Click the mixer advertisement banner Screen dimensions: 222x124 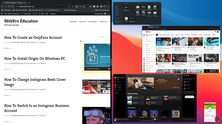[97, 57]
